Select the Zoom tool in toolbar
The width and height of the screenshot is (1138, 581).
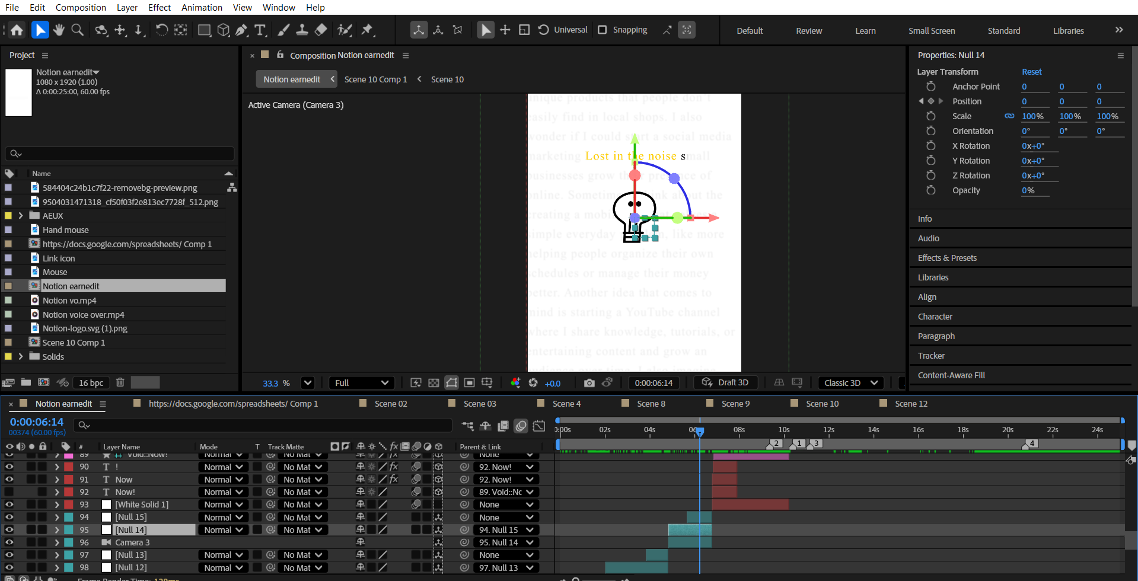(x=77, y=30)
